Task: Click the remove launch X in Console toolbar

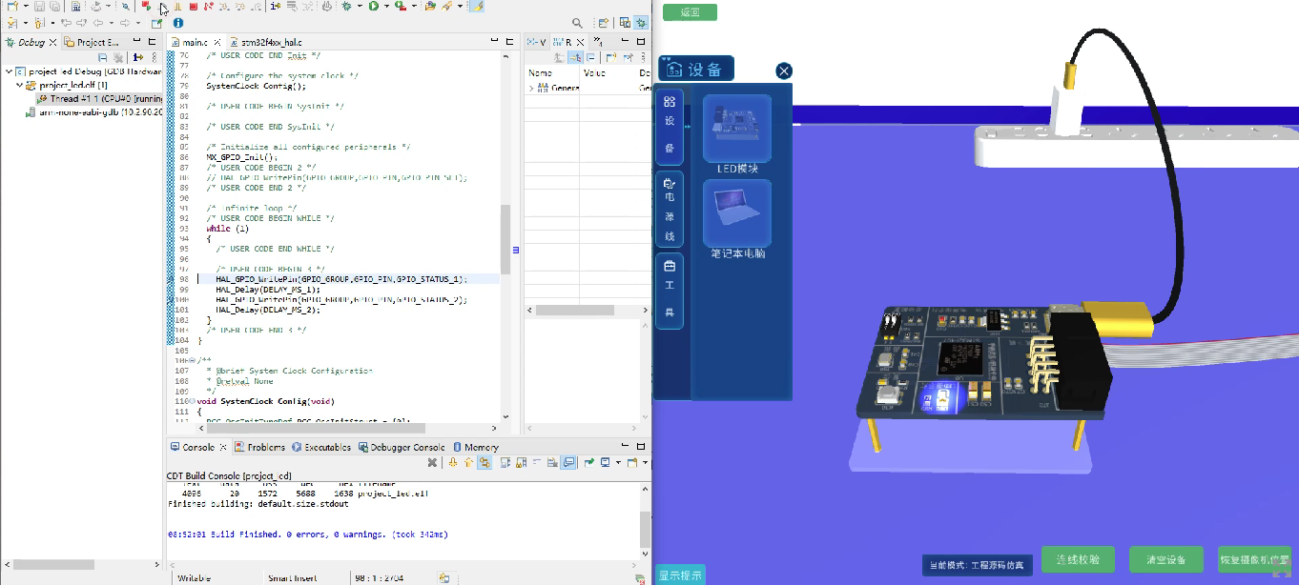Action: coord(432,463)
